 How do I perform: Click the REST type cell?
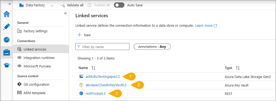click(228, 94)
